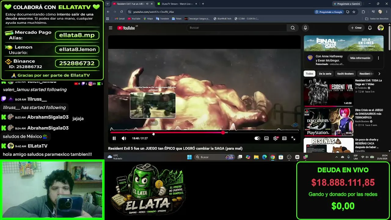
Task: Click the ESP LAA language indicator
Action: [x=356, y=157]
